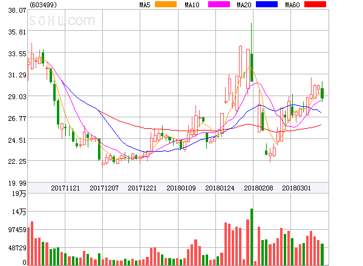Click the 33.55 price axis label
This screenshot has width=363, height=266.
pyautogui.click(x=17, y=54)
